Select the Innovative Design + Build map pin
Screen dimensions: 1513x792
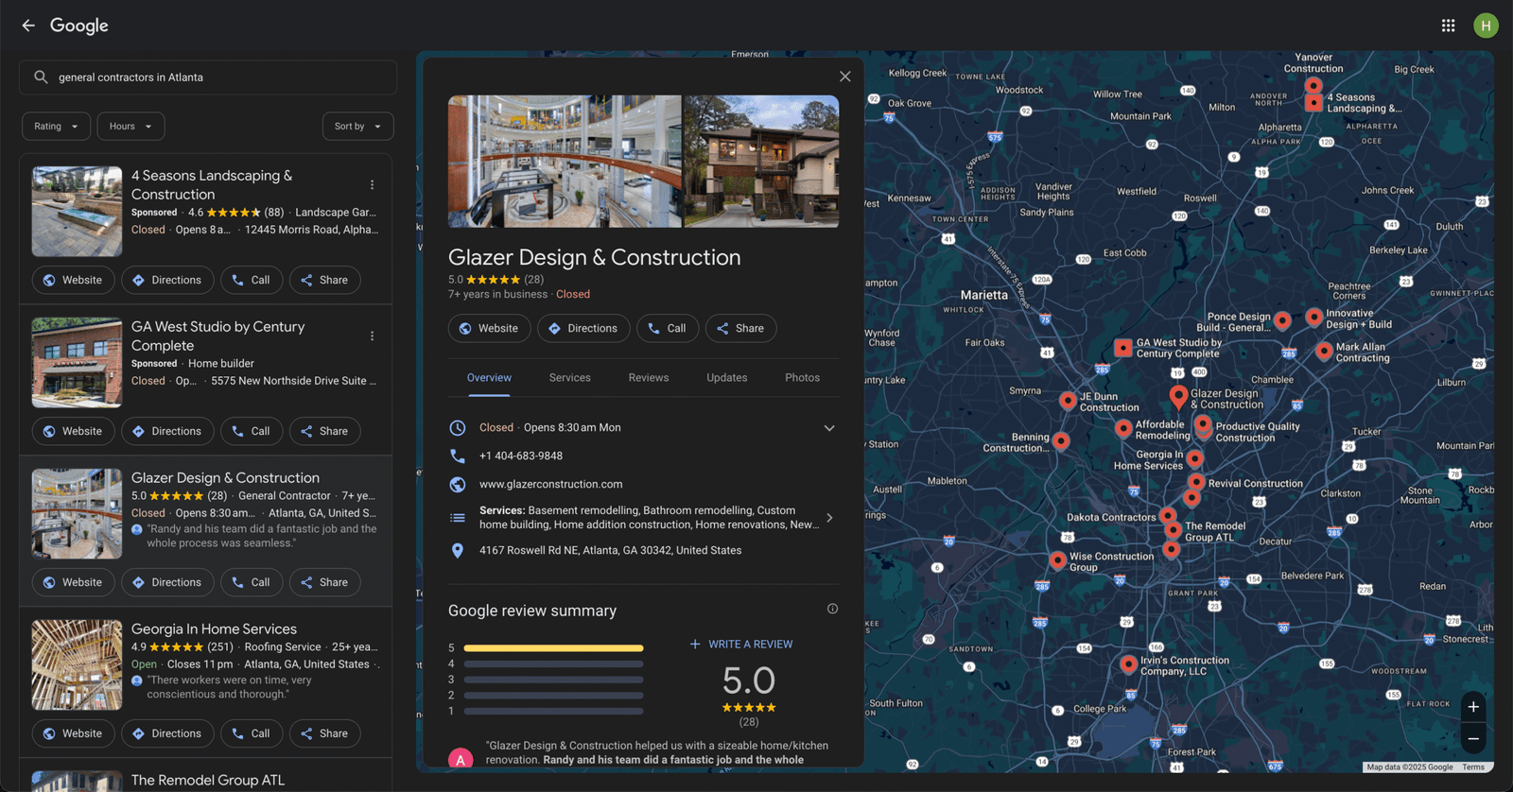coord(1313,317)
